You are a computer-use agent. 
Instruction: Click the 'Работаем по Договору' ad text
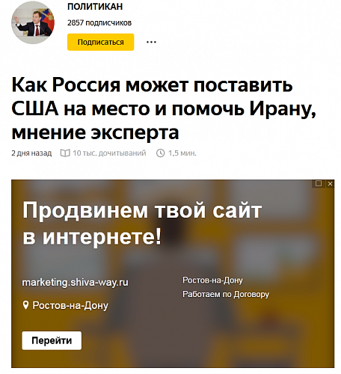point(226,294)
